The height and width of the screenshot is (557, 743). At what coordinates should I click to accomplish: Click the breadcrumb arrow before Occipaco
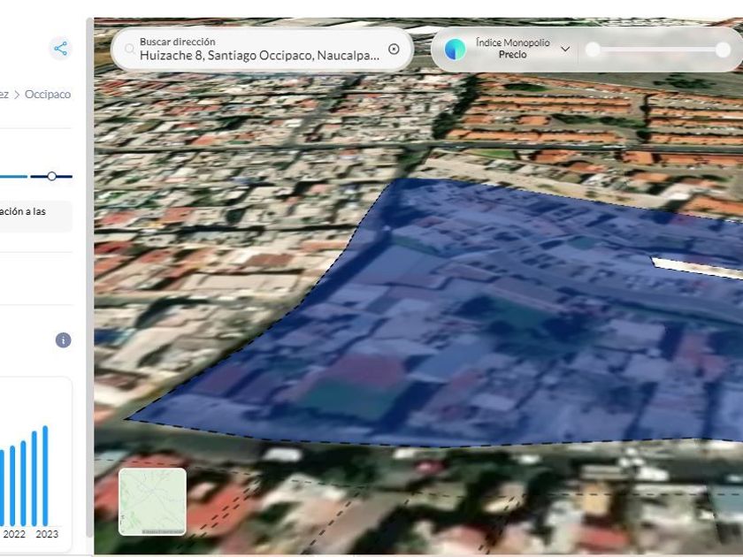pyautogui.click(x=17, y=95)
